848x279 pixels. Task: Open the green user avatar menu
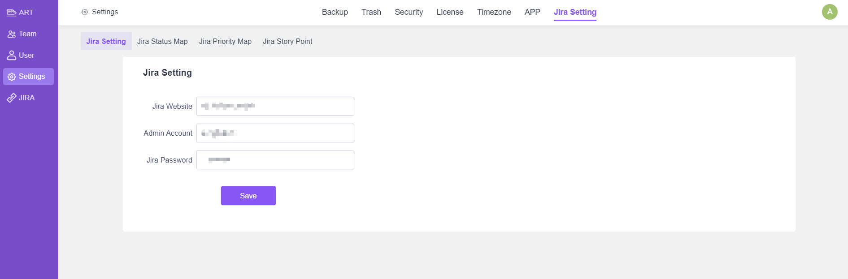(x=829, y=12)
